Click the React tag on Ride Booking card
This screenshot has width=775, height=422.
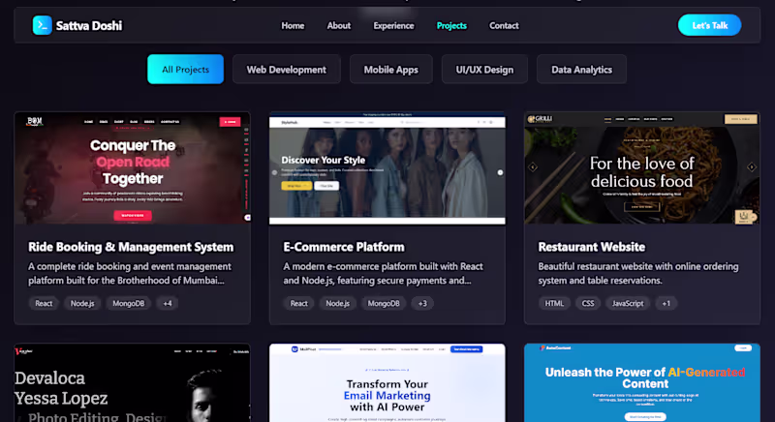44,303
